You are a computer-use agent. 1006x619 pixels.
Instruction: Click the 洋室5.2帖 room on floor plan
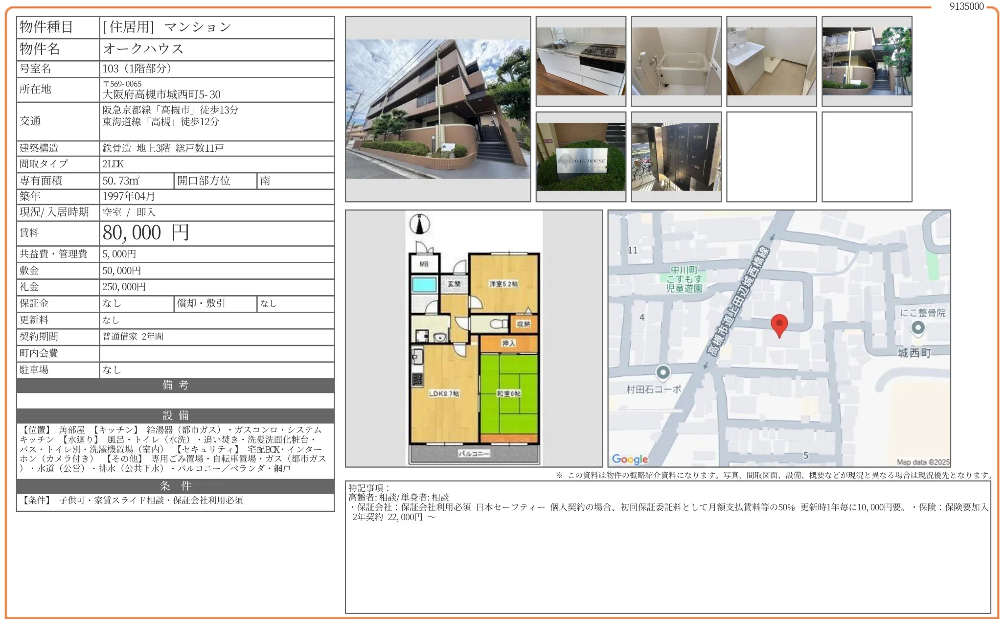503,284
